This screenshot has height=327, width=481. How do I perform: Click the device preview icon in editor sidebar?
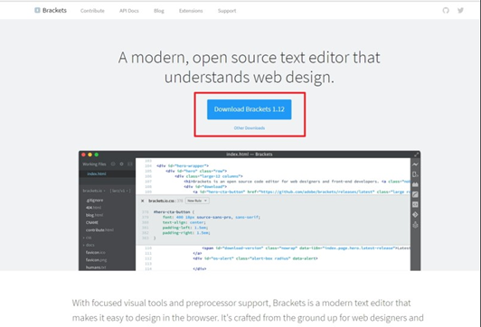pos(415,174)
